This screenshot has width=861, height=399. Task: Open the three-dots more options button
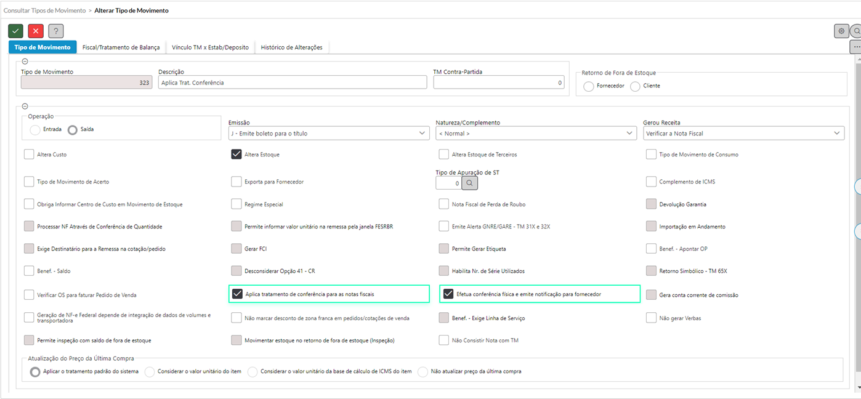pos(856,47)
